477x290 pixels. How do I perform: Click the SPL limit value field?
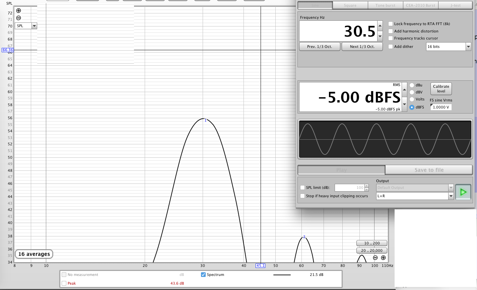point(349,188)
